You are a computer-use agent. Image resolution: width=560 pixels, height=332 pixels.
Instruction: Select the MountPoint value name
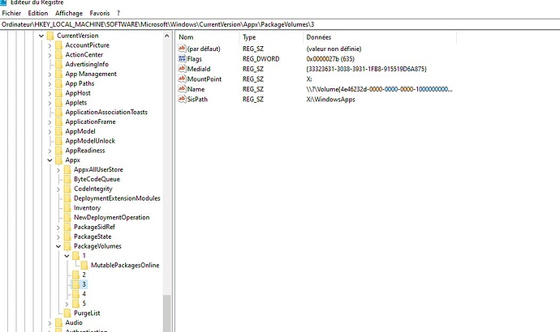(x=205, y=79)
